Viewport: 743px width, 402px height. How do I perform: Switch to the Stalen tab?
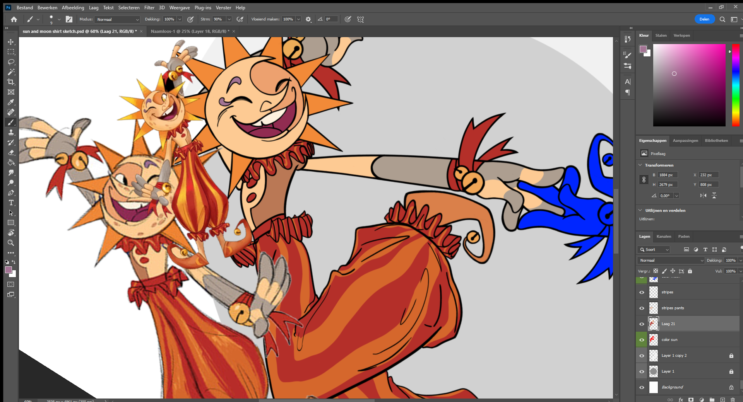tap(661, 36)
